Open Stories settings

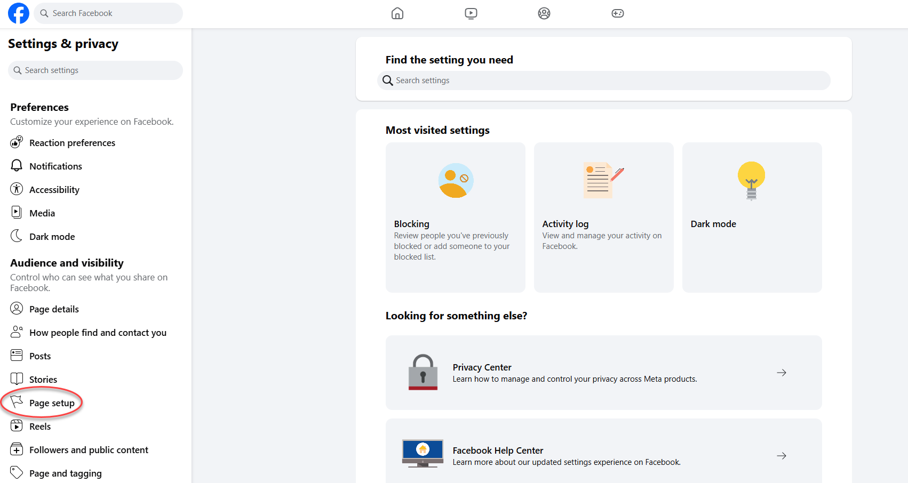click(x=43, y=380)
